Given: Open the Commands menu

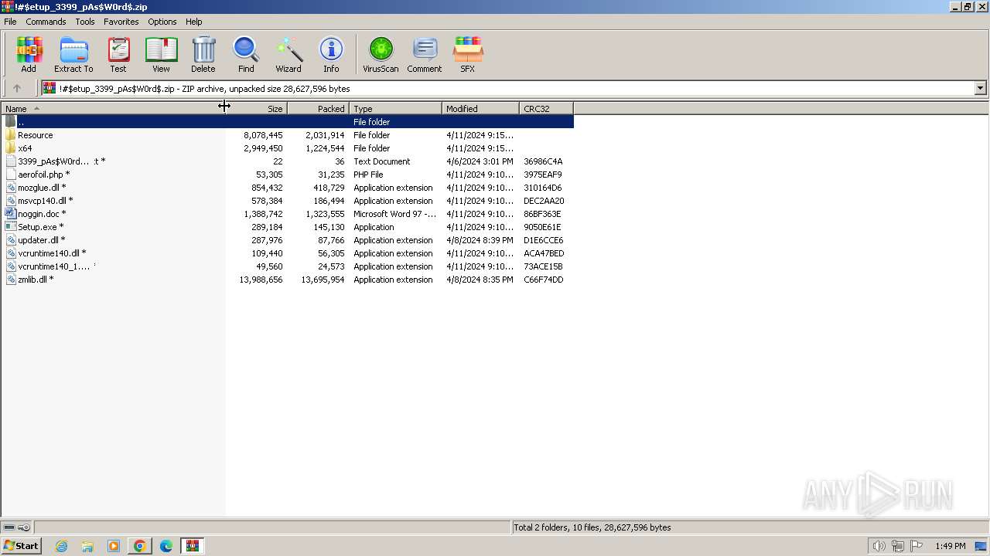Looking at the screenshot, I should click(46, 22).
